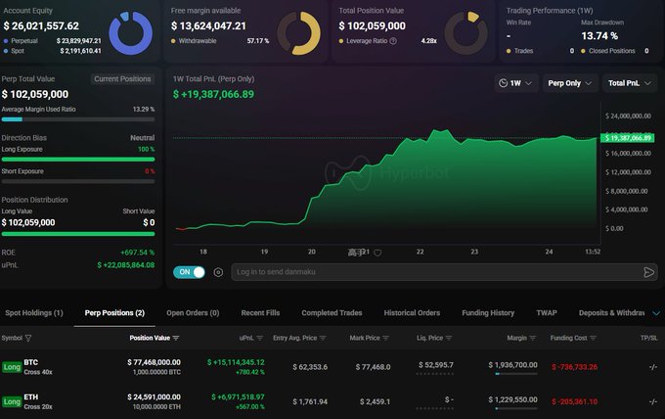This screenshot has width=665, height=419.
Task: Click the BTC Long badge
Action: click(12, 367)
